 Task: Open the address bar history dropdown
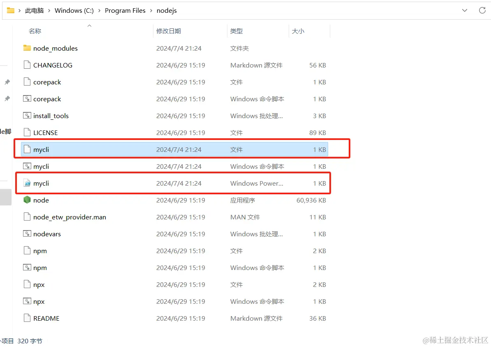coord(465,10)
